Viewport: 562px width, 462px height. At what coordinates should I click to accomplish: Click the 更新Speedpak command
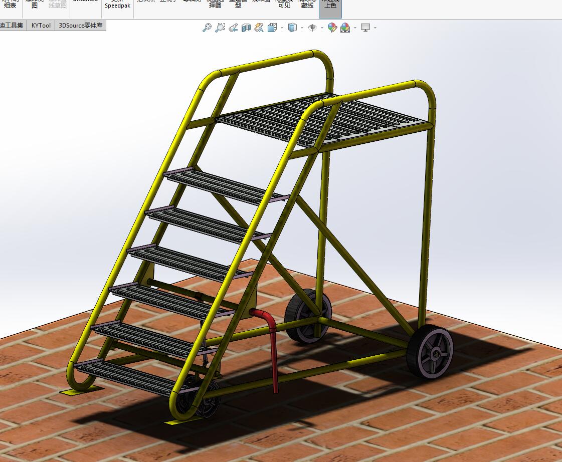click(x=117, y=5)
